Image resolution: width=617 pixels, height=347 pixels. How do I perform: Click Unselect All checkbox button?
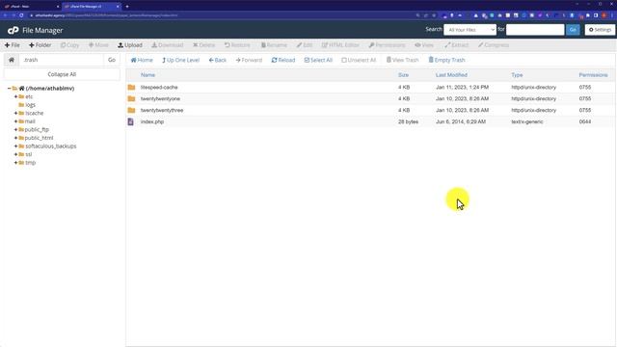pyautogui.click(x=359, y=60)
